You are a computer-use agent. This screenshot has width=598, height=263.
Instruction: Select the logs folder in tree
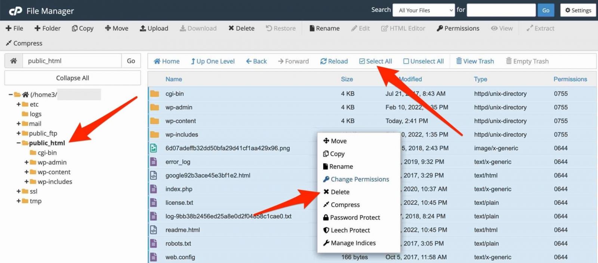pyautogui.click(x=36, y=114)
